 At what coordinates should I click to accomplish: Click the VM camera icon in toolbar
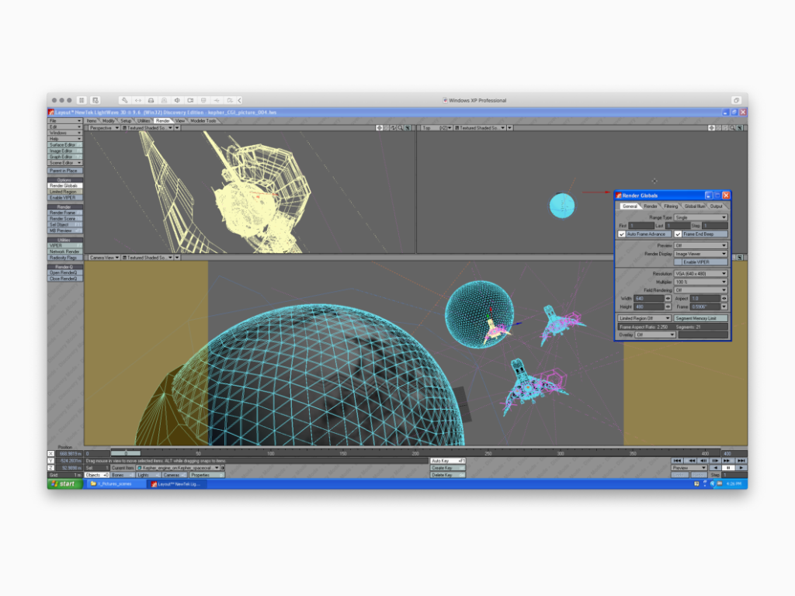[x=190, y=100]
